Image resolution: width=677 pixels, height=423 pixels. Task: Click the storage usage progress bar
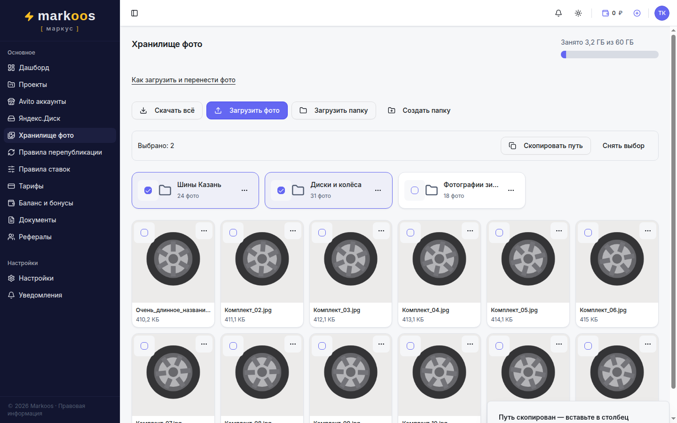(610, 55)
